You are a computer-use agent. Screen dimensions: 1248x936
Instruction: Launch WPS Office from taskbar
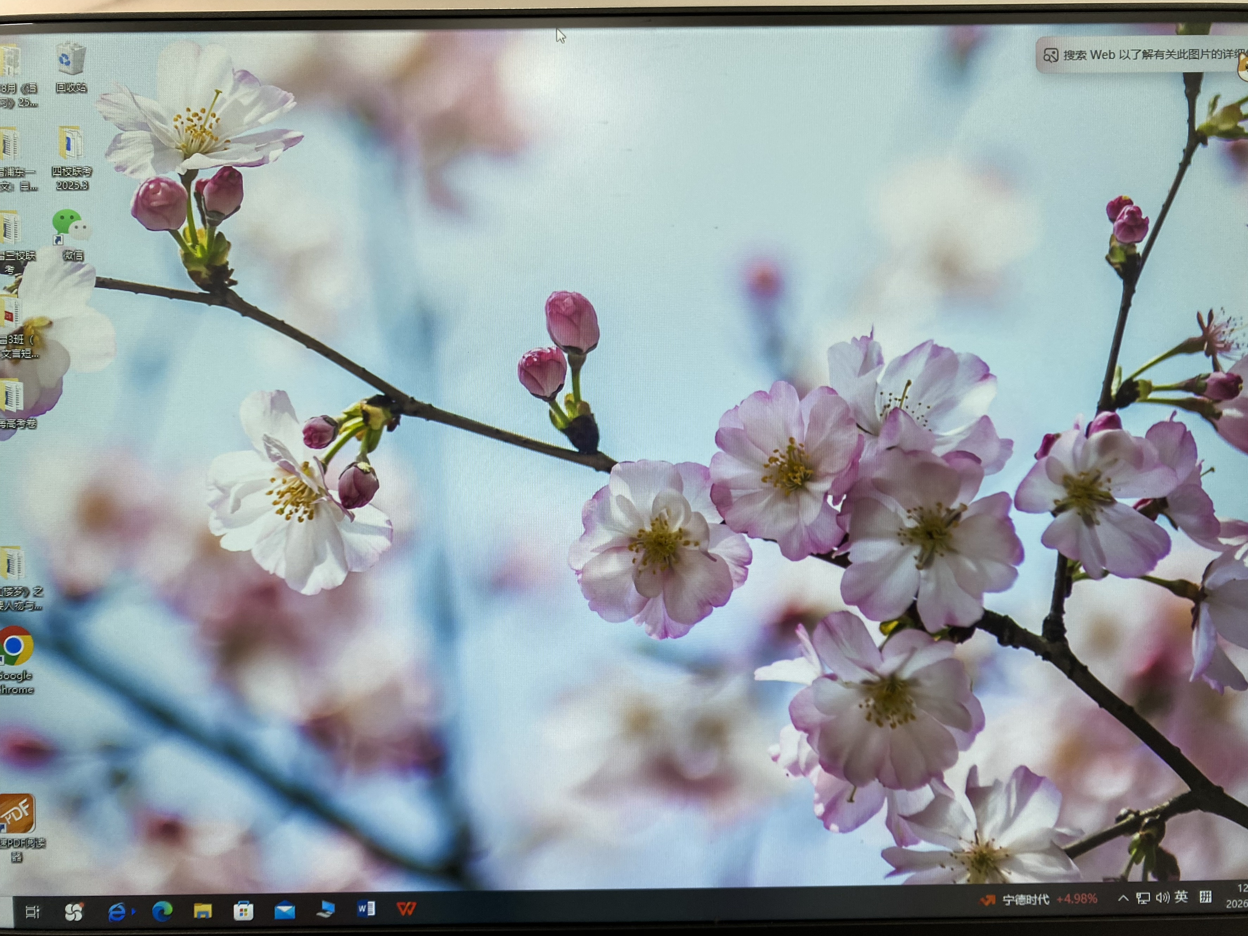click(406, 908)
